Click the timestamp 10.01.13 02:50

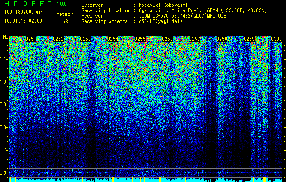click(x=23, y=21)
